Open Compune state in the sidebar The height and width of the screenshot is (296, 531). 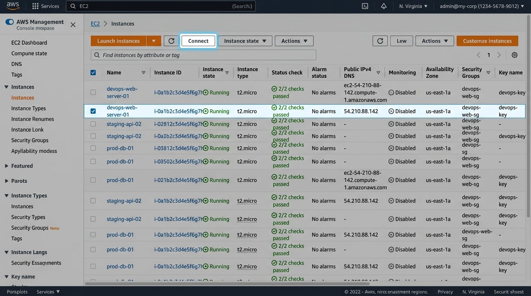pos(29,54)
